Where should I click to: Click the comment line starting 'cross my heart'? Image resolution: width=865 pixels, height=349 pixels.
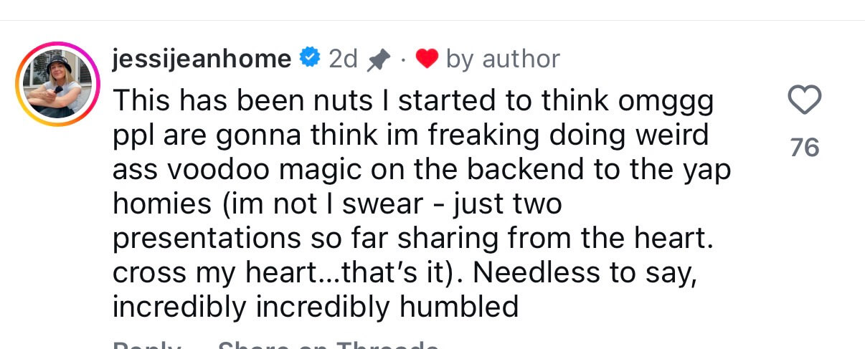pyautogui.click(x=405, y=273)
